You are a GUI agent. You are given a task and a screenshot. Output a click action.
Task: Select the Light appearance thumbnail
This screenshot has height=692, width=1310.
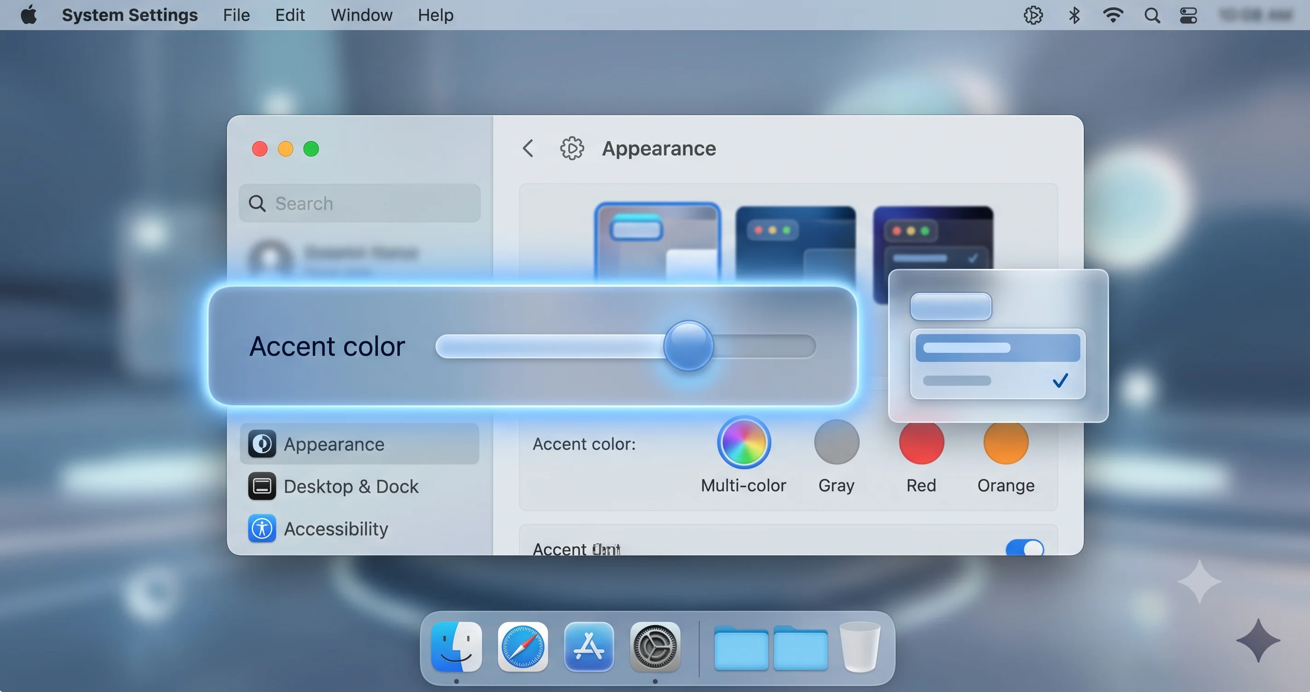[657, 242]
